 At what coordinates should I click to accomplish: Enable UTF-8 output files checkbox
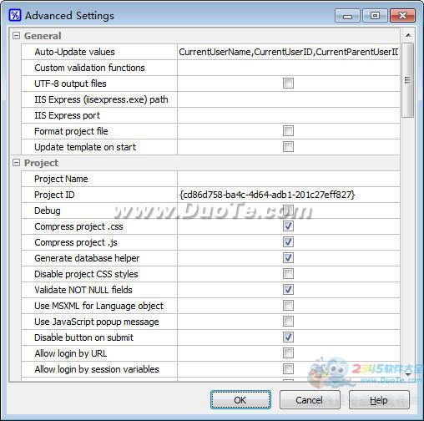(288, 83)
